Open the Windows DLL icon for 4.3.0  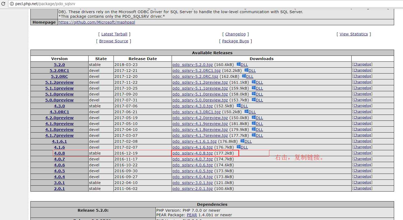(238, 106)
